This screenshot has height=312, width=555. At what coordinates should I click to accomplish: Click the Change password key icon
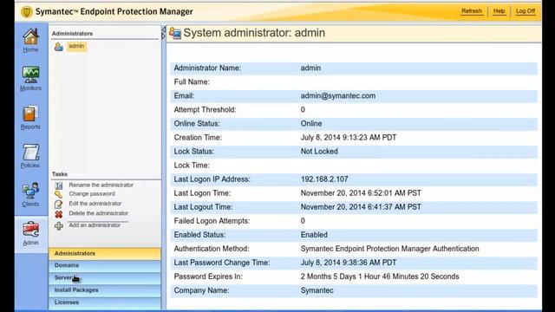(59, 194)
